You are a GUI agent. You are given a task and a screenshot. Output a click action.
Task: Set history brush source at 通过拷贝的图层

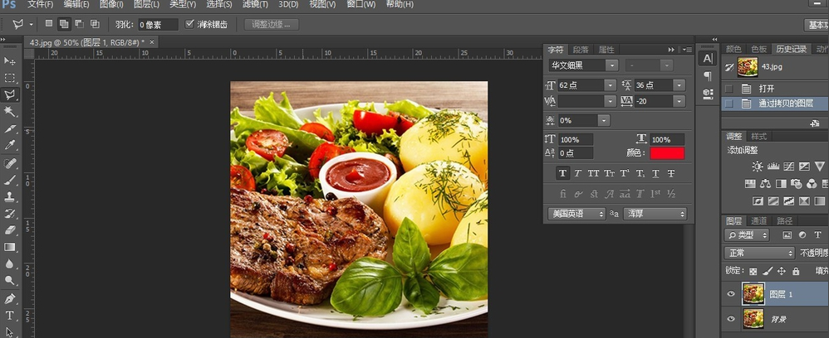pos(729,104)
